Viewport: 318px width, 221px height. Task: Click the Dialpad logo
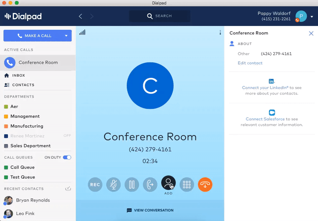[23, 16]
